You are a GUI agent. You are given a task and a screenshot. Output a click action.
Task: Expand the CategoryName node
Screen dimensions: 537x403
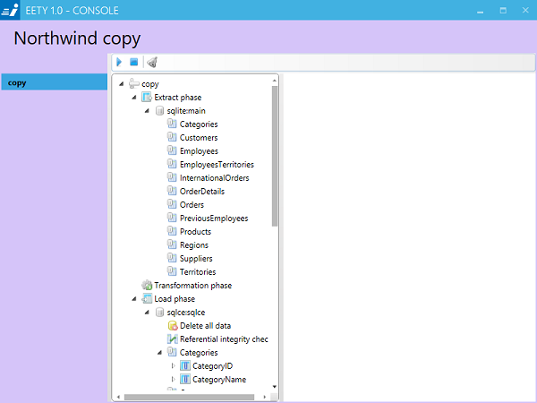[x=173, y=380]
